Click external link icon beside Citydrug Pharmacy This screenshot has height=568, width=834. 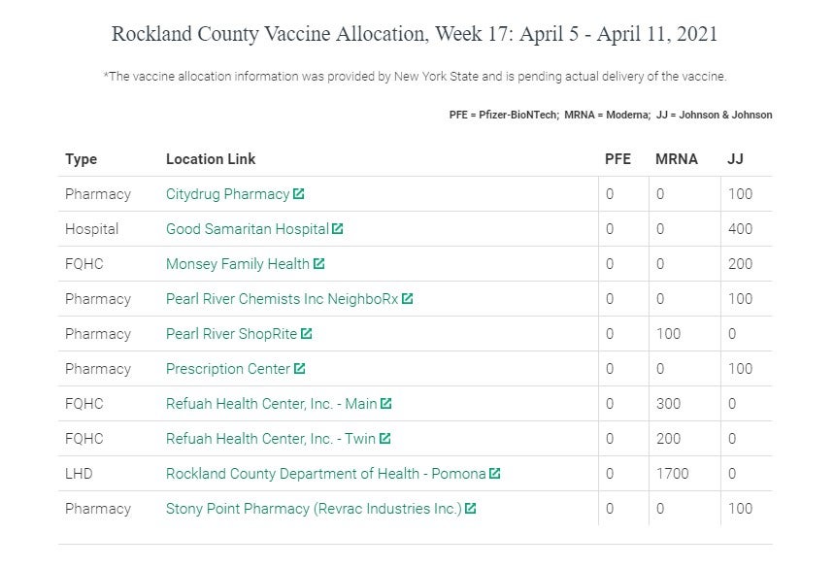(x=299, y=193)
